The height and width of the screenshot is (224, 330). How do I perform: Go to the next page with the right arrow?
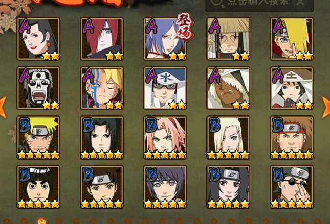(x=326, y=107)
